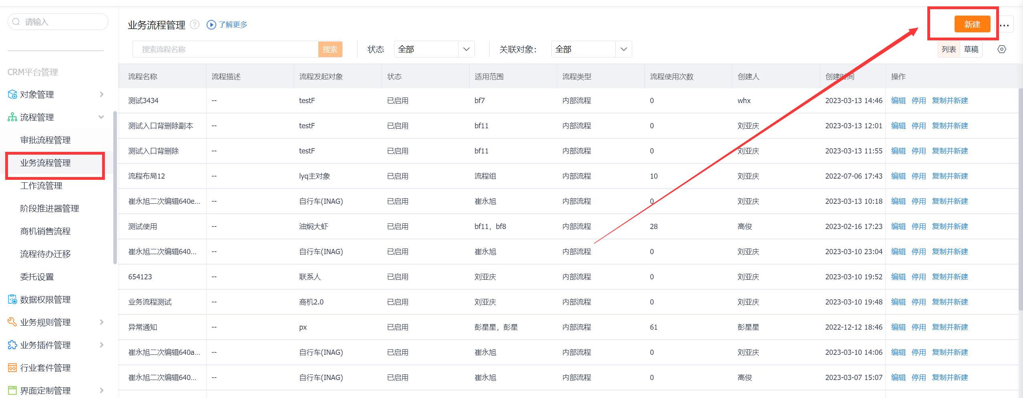
Task: Click the 数据权限管理 sidebar icon
Action: [x=12, y=300]
